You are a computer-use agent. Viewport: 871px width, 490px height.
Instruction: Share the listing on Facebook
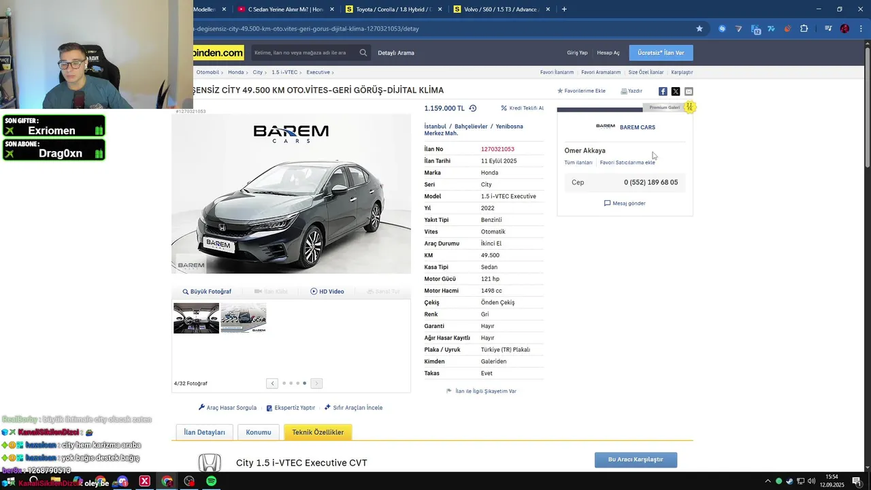[663, 91]
